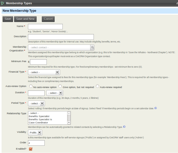
Task: Click the Relationship Type list scrollbar
Action: [x=69, y=118]
